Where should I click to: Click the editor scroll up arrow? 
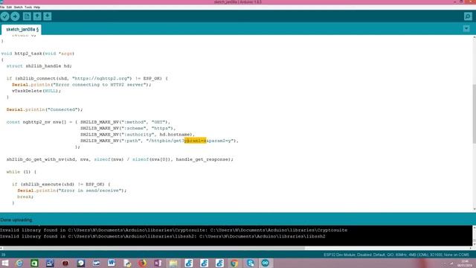(x=474, y=38)
